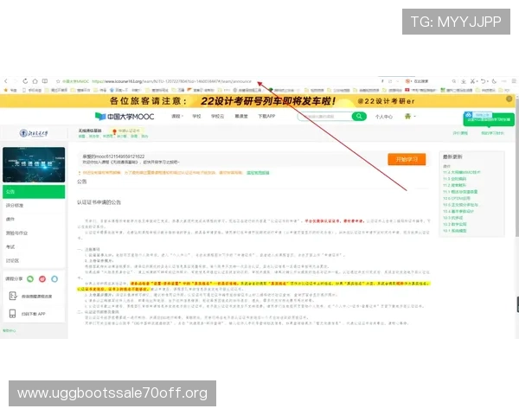Click the phone download APP icon
Screen dimensions: 519x415
[13, 313]
